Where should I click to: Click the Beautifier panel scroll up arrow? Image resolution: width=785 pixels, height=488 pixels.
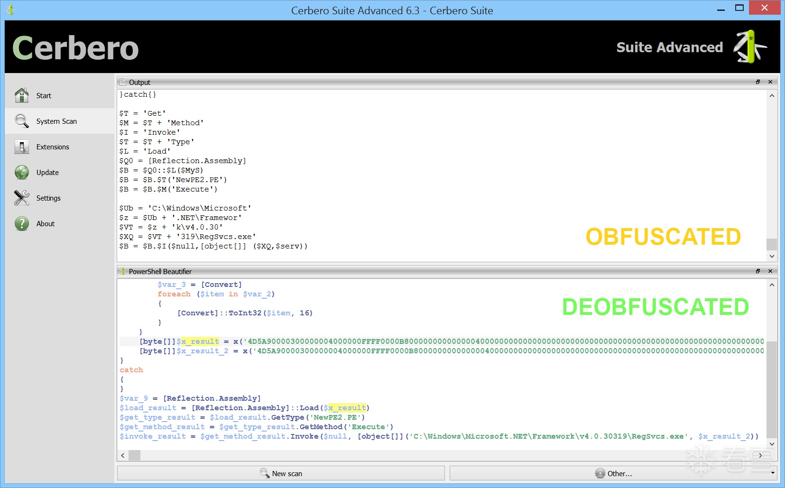pos(772,285)
